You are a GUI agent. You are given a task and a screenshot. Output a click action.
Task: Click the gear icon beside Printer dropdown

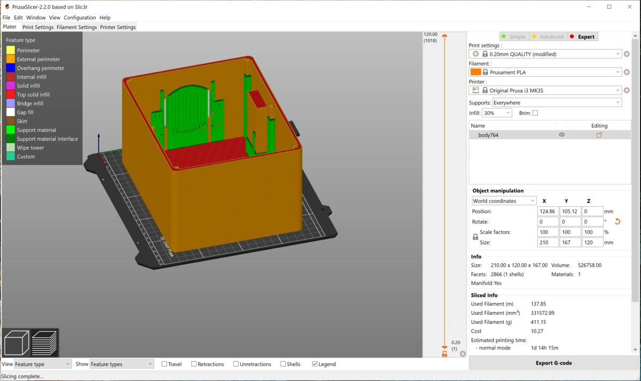click(x=627, y=91)
